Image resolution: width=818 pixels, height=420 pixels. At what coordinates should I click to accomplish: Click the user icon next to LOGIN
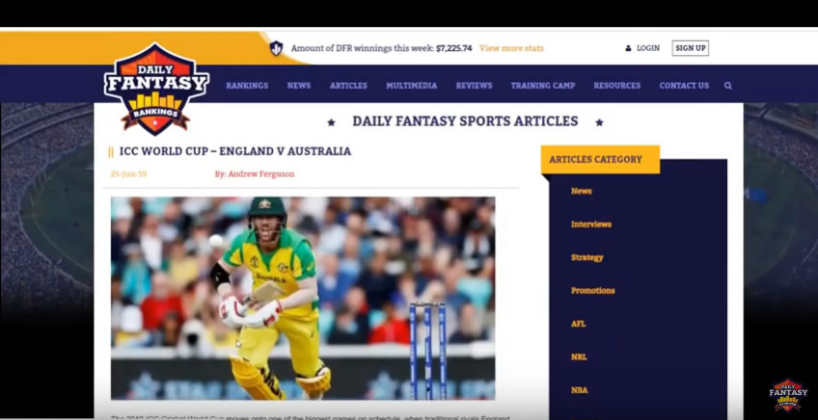[628, 48]
